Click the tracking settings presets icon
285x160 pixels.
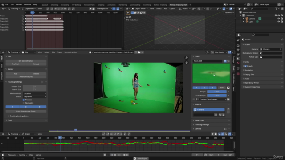42,82
